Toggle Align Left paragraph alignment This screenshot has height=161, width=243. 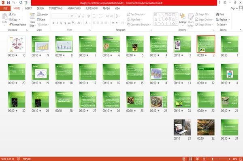pos(94,23)
